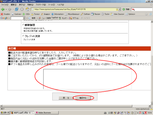Go back with the green Back arrow
The height and width of the screenshot is (115, 153).
click(x=3, y=9)
